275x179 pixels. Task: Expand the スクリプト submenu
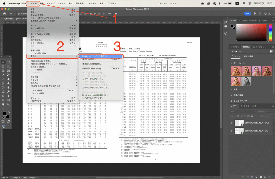coord(53,80)
